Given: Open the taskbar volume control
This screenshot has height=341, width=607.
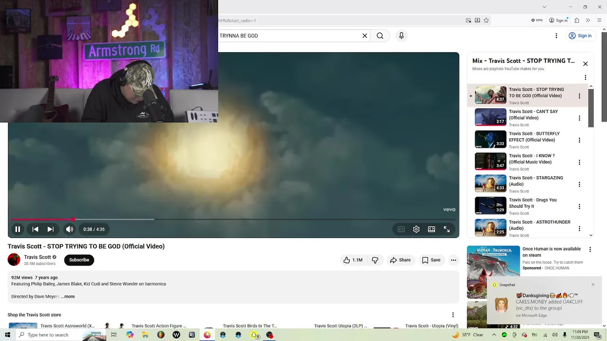Looking at the screenshot, I should point(554,335).
